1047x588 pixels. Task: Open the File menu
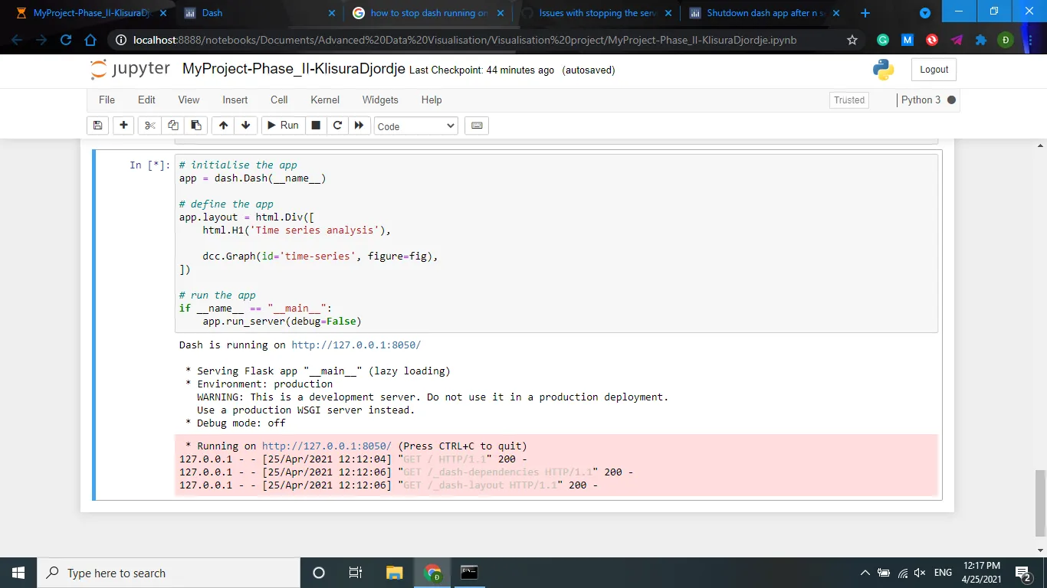click(x=107, y=100)
